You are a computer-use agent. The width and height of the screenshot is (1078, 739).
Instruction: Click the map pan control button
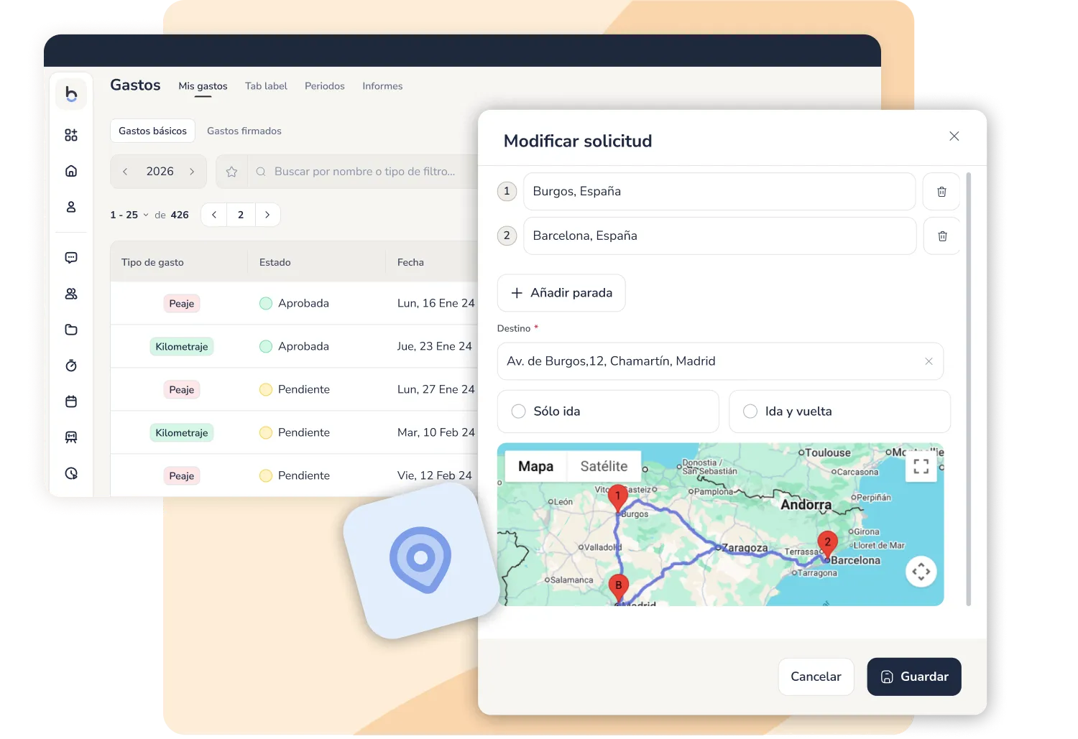click(921, 572)
